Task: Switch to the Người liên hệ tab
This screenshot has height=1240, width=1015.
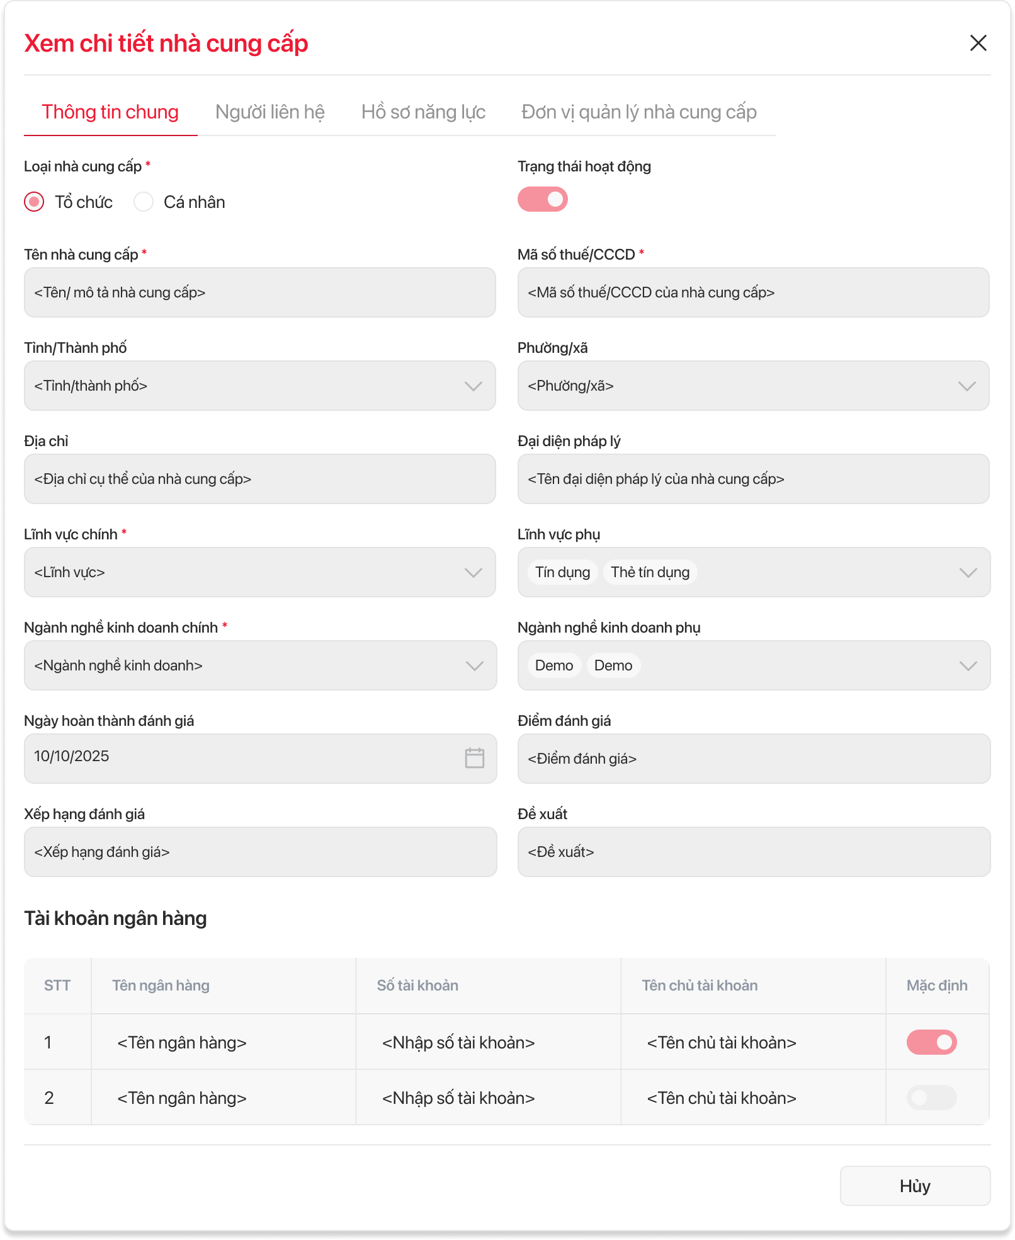Action: pos(269,112)
